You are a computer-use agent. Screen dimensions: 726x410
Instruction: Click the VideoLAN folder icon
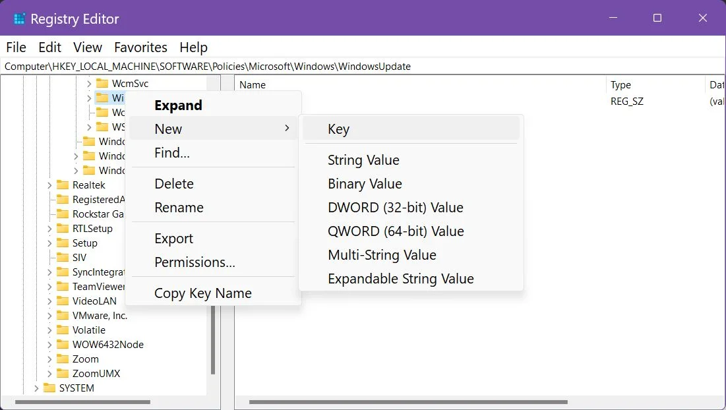point(63,301)
